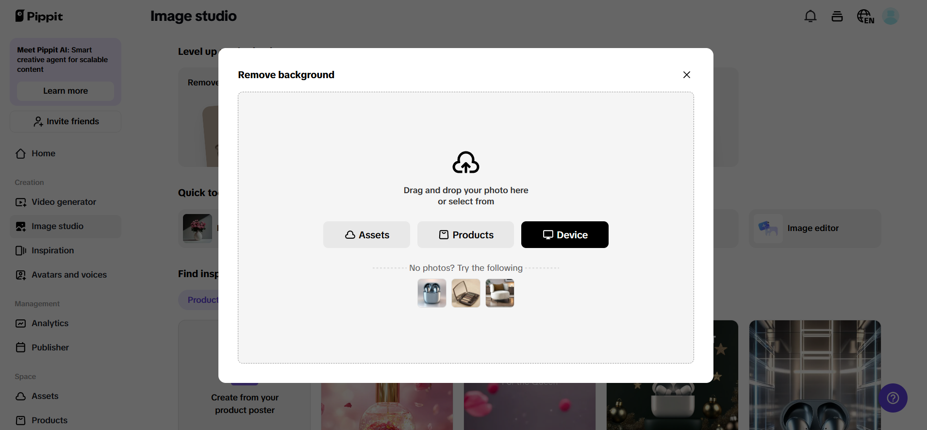The image size is (927, 430).
Task: Select the makeup palette sample photo
Action: (x=466, y=293)
